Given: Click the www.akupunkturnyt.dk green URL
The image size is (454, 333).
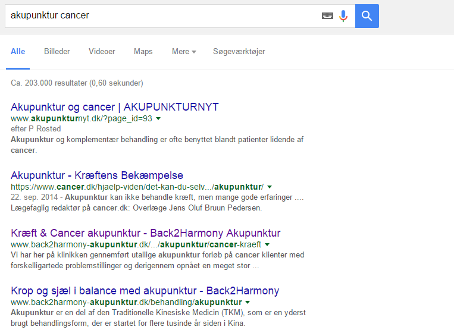Looking at the screenshot, I should (82, 119).
